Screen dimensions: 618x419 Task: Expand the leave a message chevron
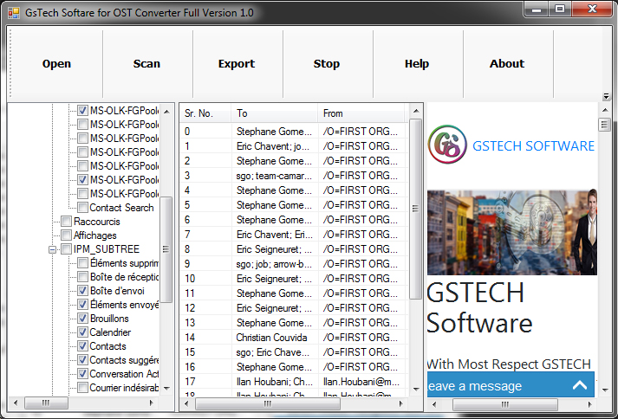tap(579, 386)
